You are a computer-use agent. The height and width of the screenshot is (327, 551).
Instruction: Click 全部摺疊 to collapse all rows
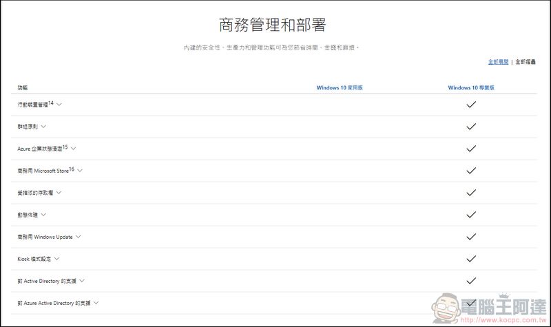click(x=525, y=62)
